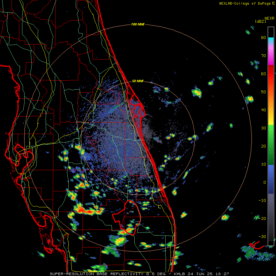Click the Super-Resolution Base Reflectivity caption
The width and height of the screenshot is (276, 276).
(96, 274)
